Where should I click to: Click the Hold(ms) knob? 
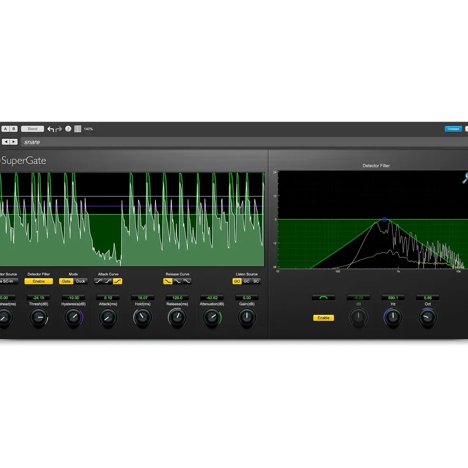[143, 317]
